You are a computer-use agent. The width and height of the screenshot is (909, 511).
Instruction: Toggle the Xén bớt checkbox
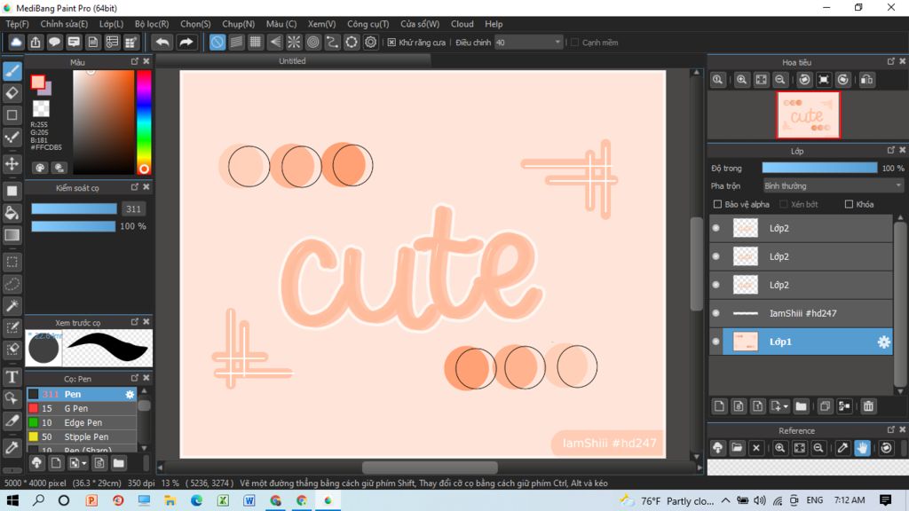coord(784,204)
